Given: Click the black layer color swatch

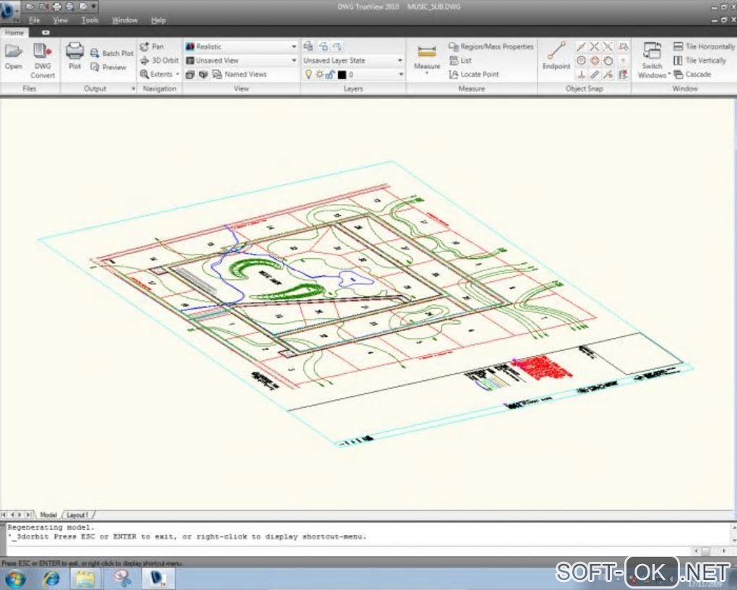Looking at the screenshot, I should pyautogui.click(x=342, y=74).
